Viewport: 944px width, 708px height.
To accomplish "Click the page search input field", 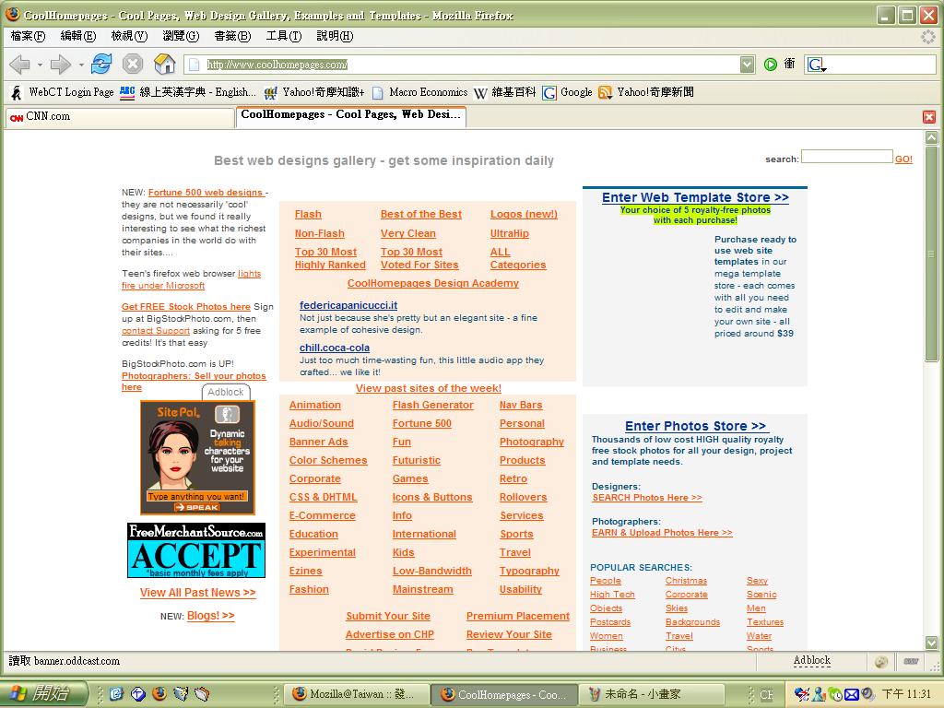I will coord(846,157).
